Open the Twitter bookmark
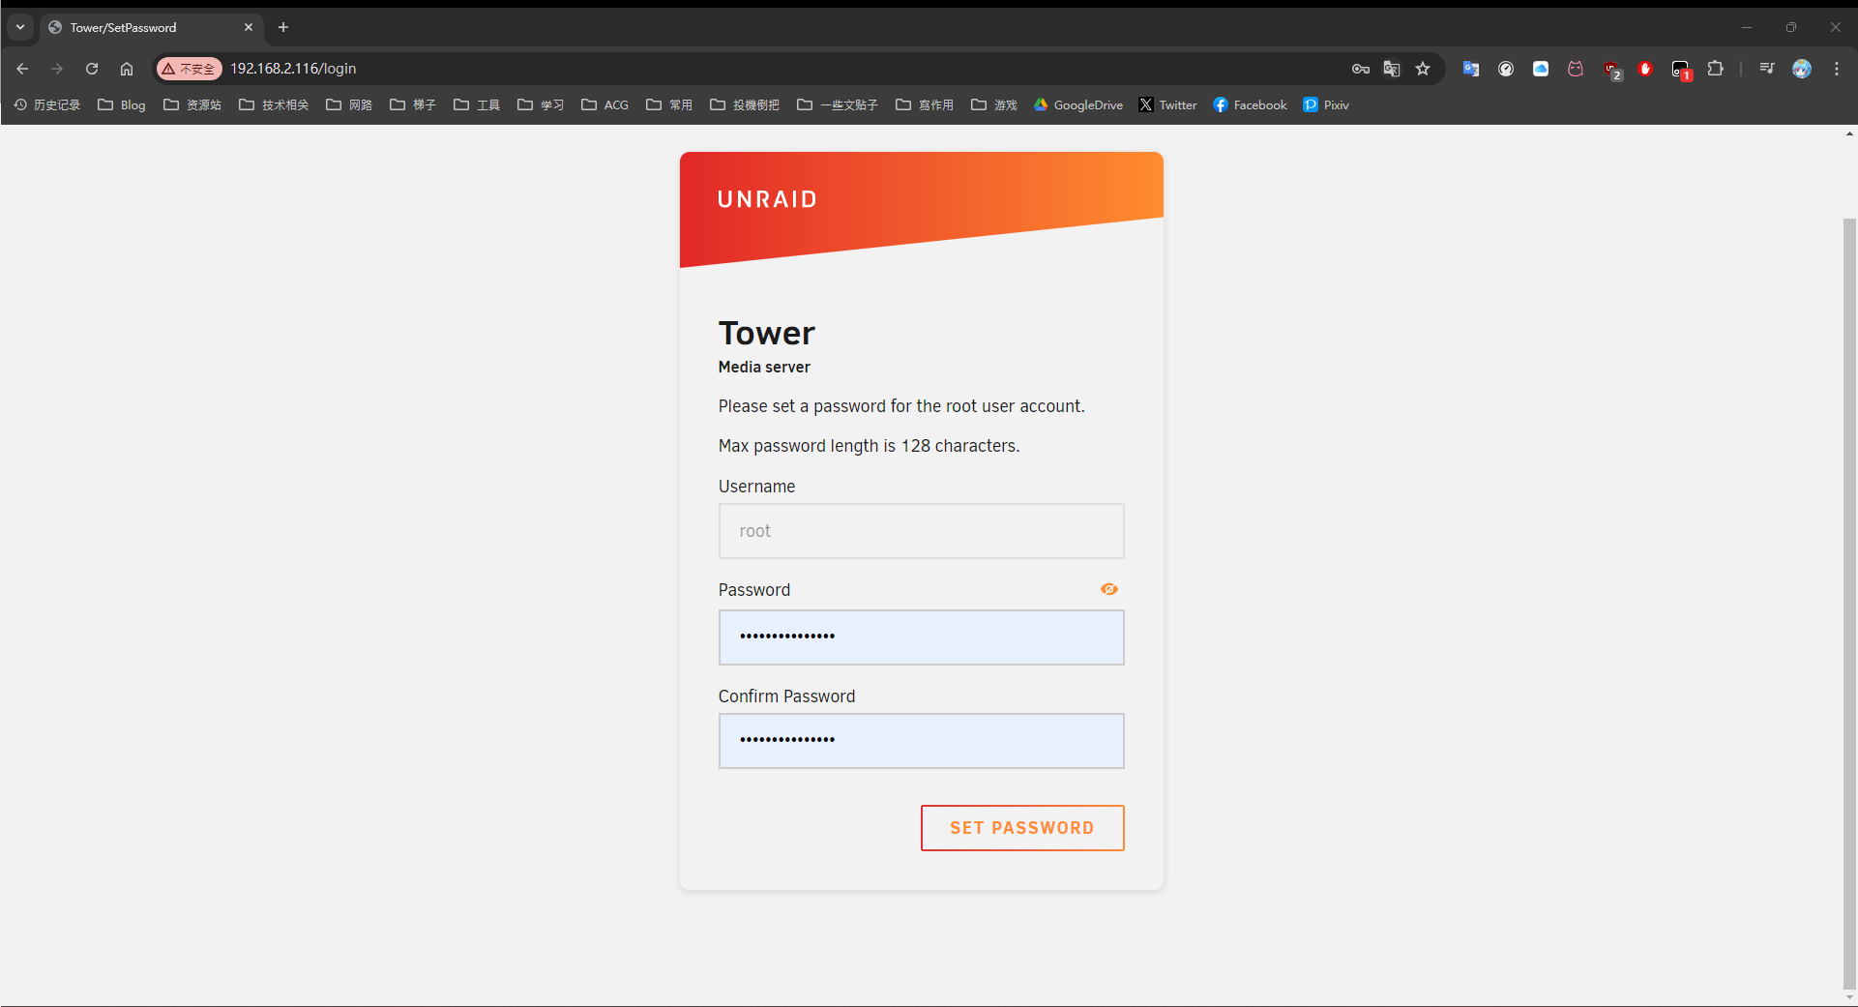The image size is (1858, 1007). point(1168,104)
